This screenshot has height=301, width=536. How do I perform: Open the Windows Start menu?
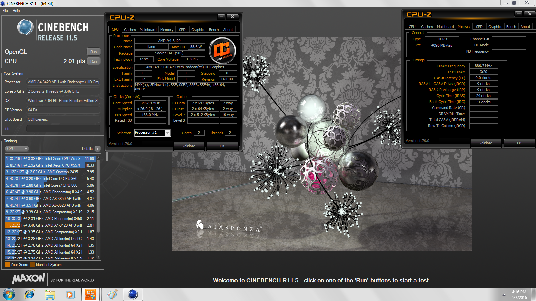[x=9, y=295]
